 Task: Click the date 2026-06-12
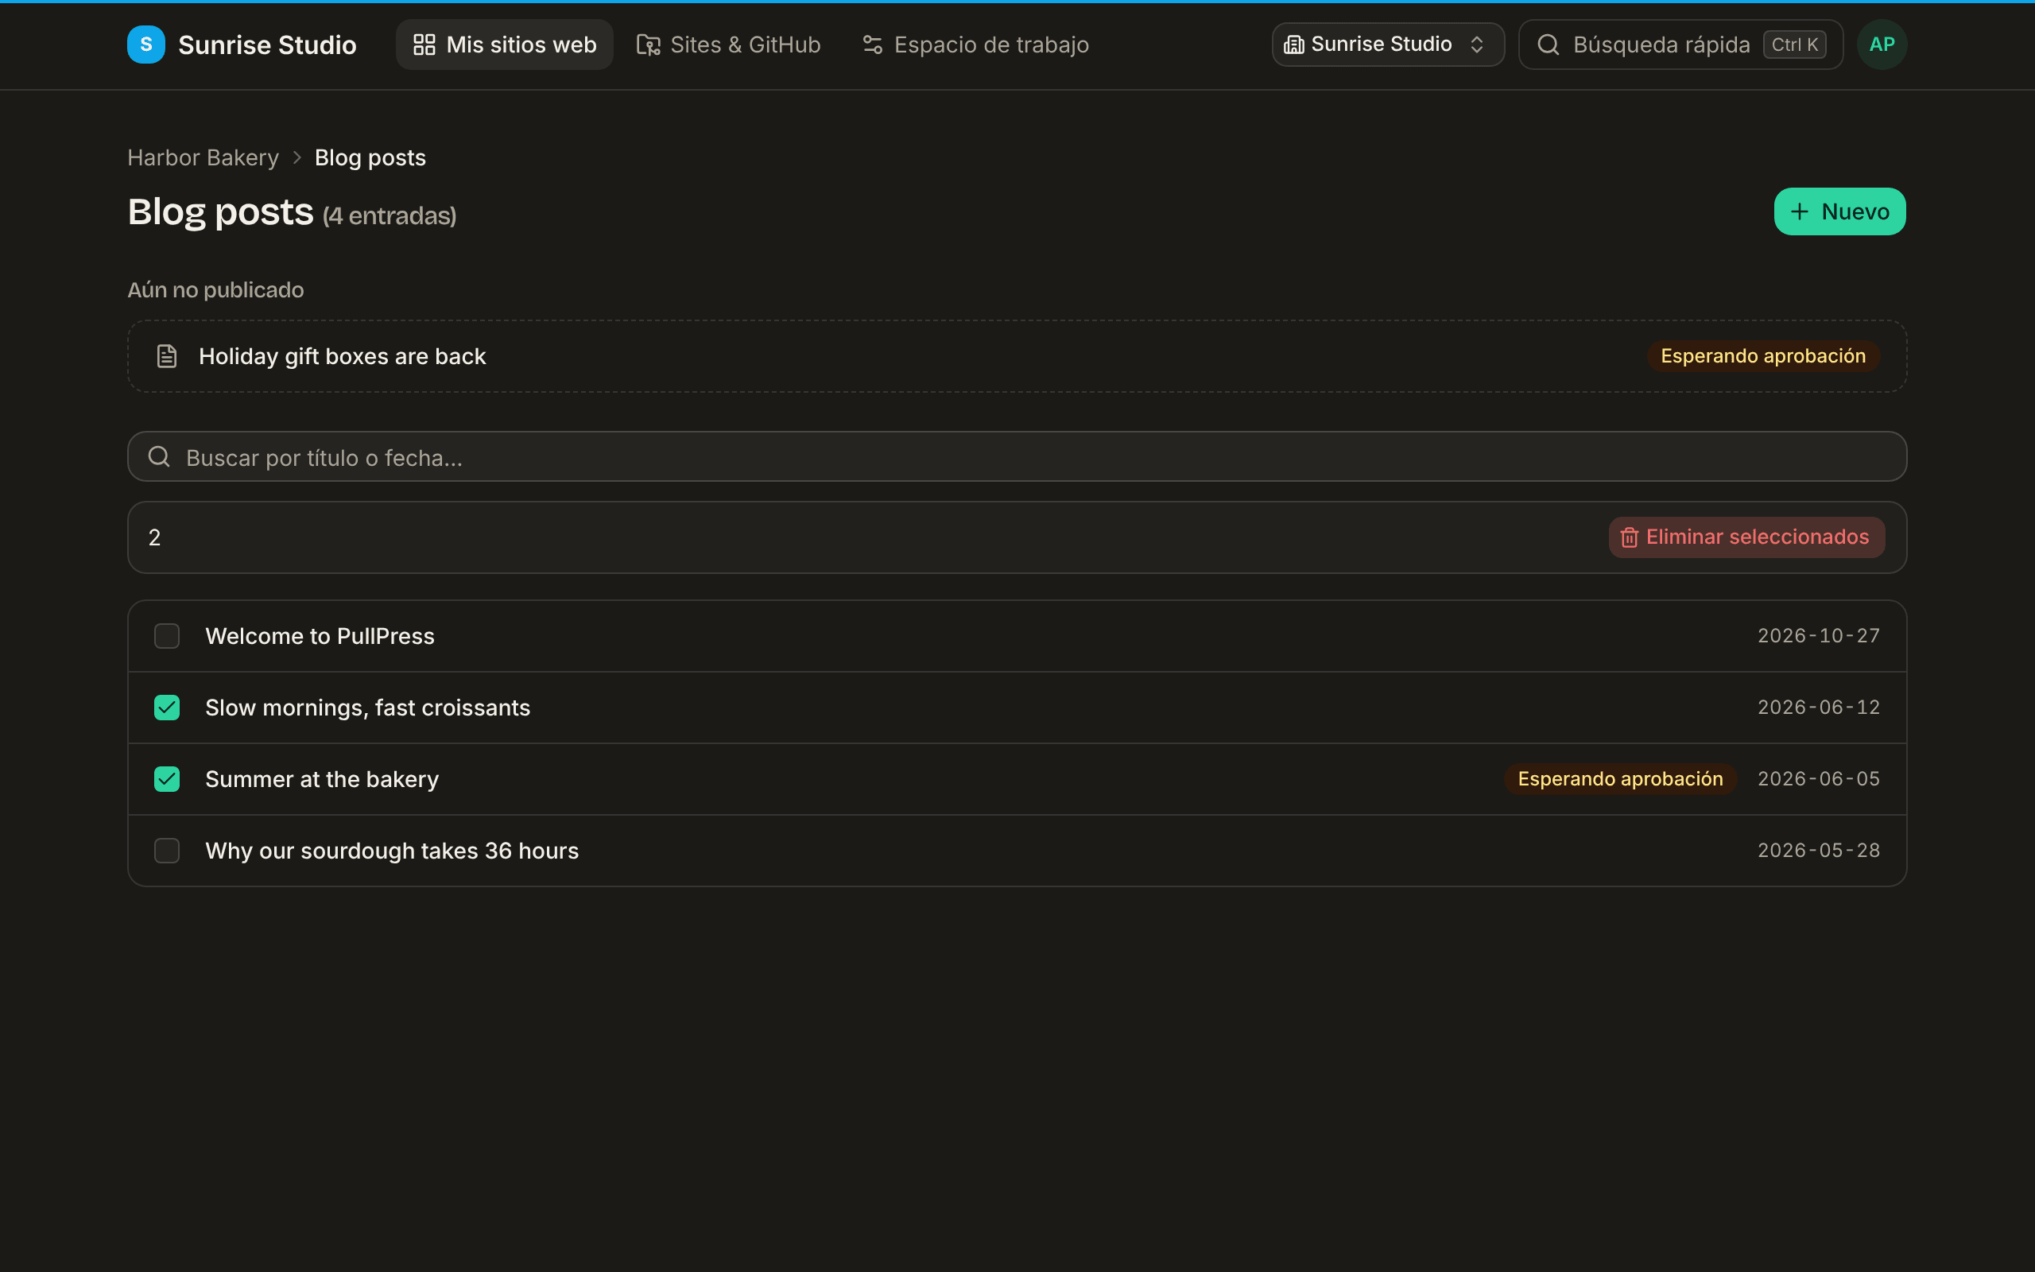tap(1818, 708)
